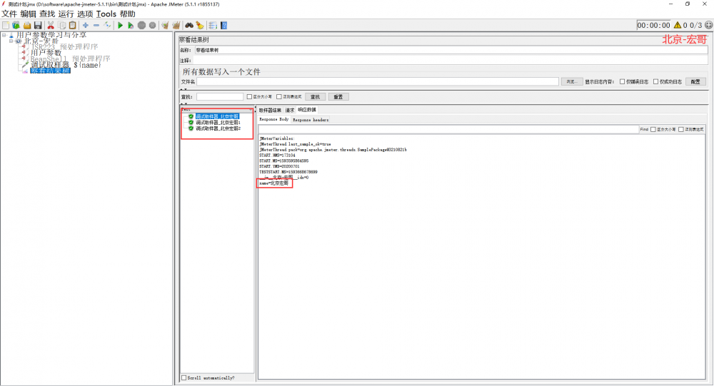Click green shield of 调试取样器_北京宏哥2

(191, 128)
